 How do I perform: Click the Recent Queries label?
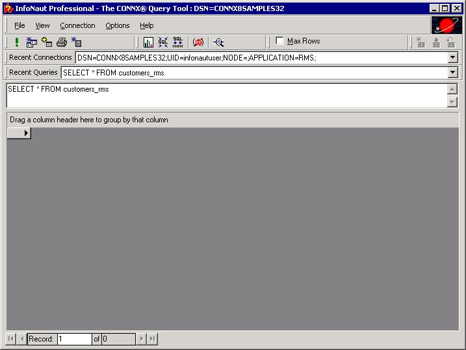coord(33,72)
